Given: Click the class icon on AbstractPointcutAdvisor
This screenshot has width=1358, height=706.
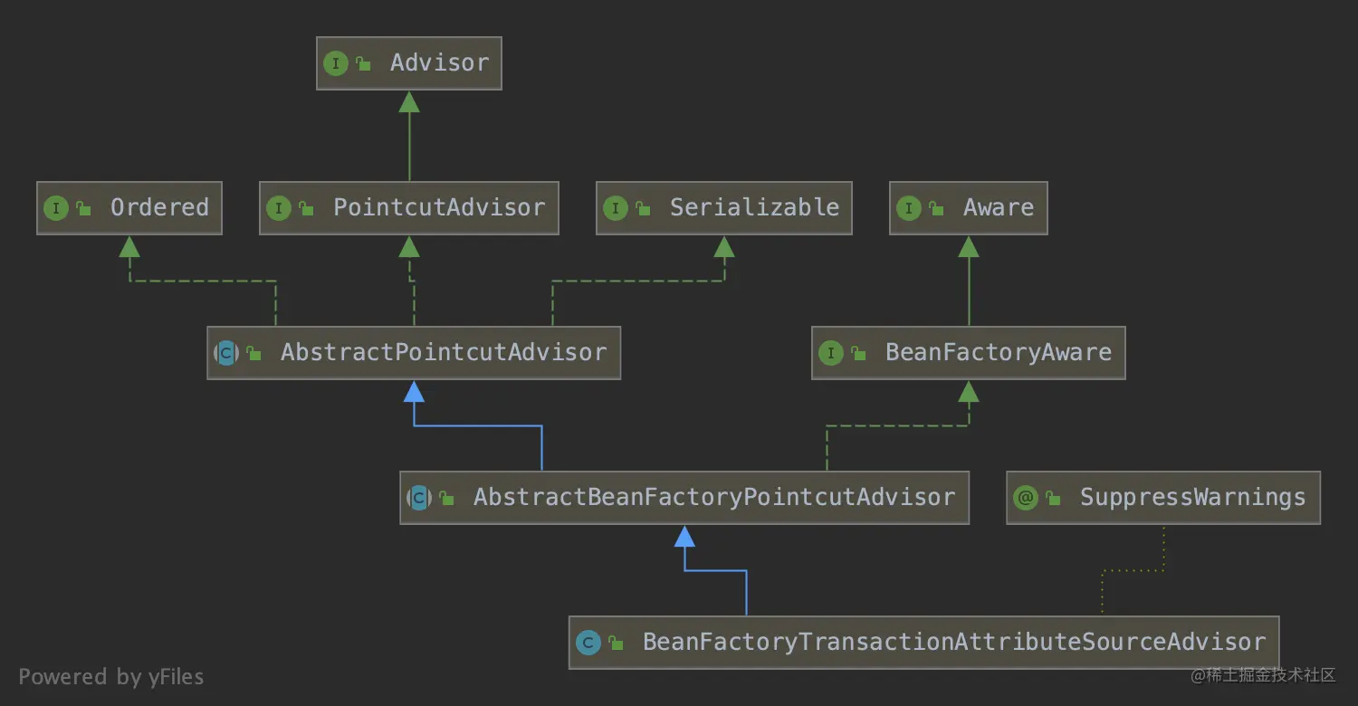Looking at the screenshot, I should tap(225, 353).
